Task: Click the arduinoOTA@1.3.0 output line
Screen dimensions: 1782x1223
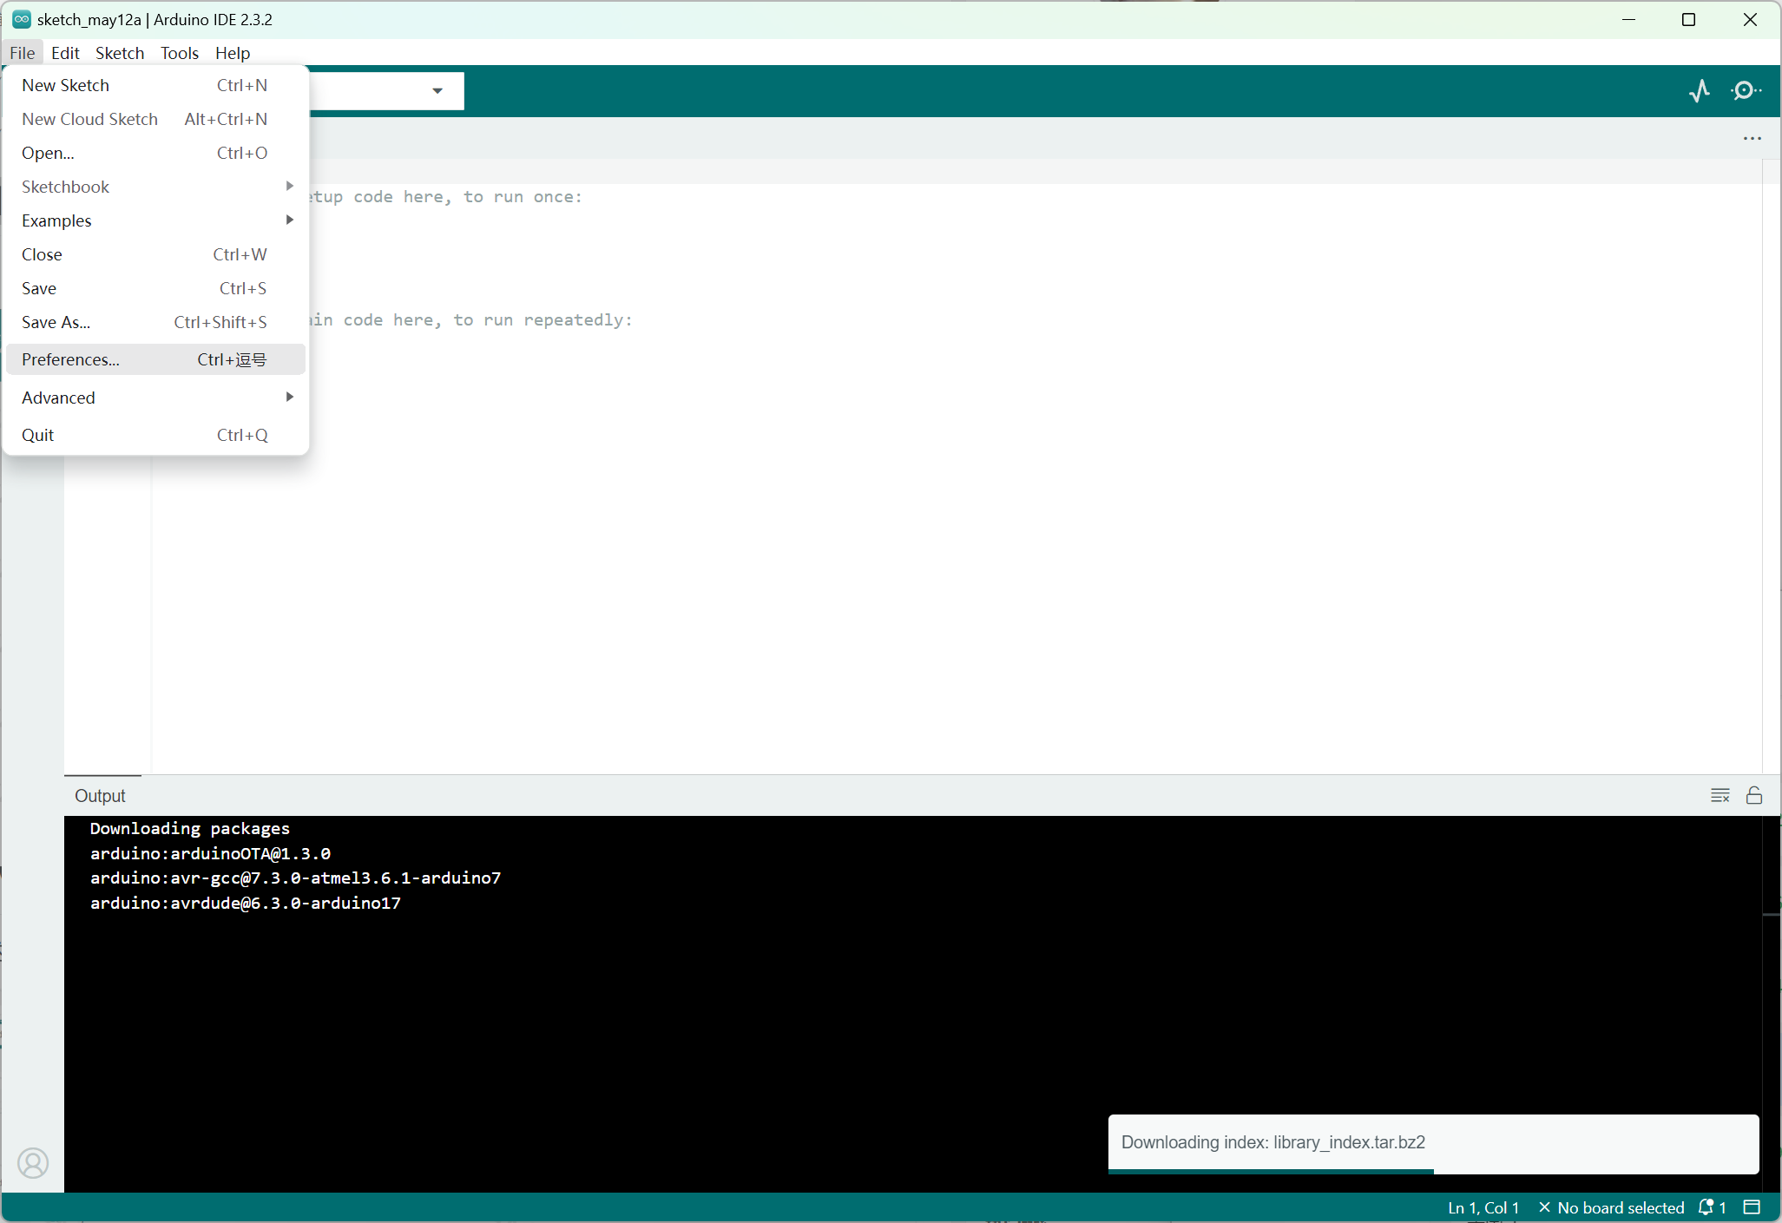Action: click(x=210, y=853)
